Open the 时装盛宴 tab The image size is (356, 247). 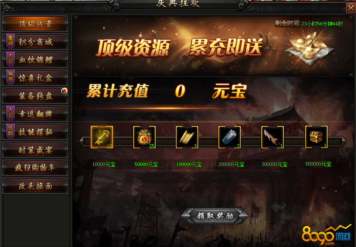(x=35, y=150)
